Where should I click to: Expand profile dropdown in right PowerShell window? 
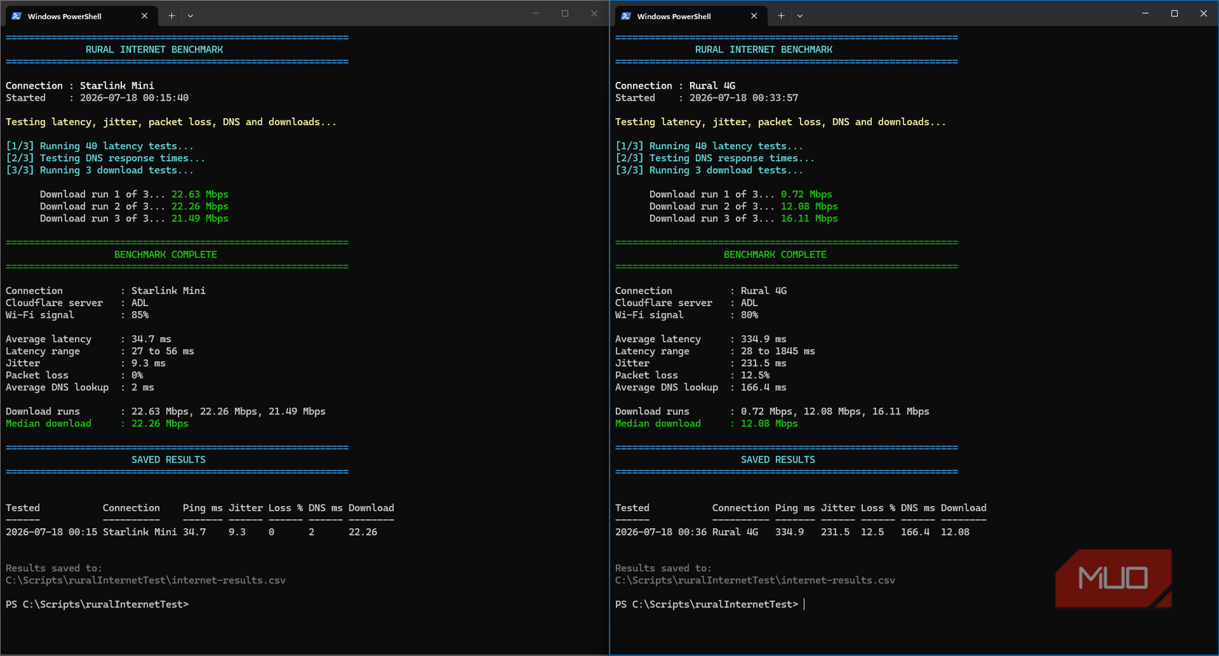click(x=800, y=16)
